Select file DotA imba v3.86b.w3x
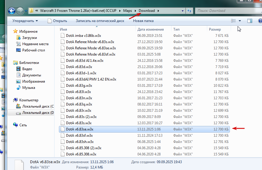 83,36
